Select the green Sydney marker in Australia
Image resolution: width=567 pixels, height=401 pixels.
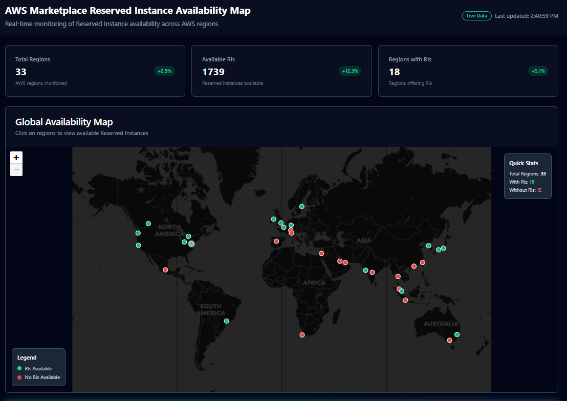click(x=456, y=335)
